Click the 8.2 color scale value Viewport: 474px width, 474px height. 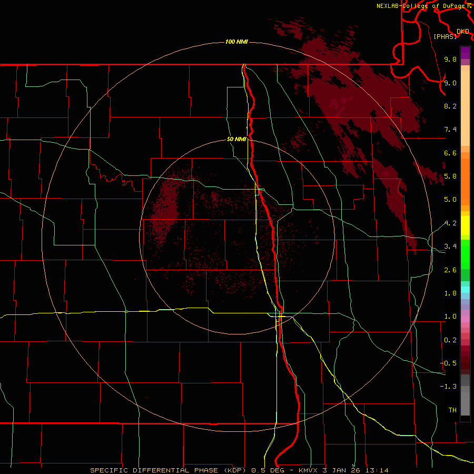click(450, 106)
